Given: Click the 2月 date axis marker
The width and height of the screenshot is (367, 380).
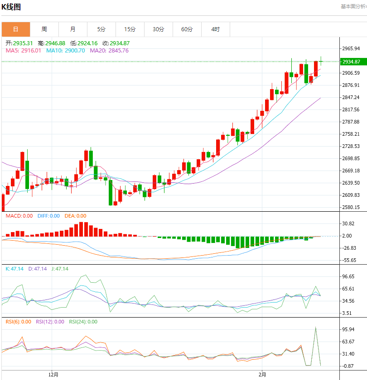Looking at the screenshot, I should tap(262, 374).
